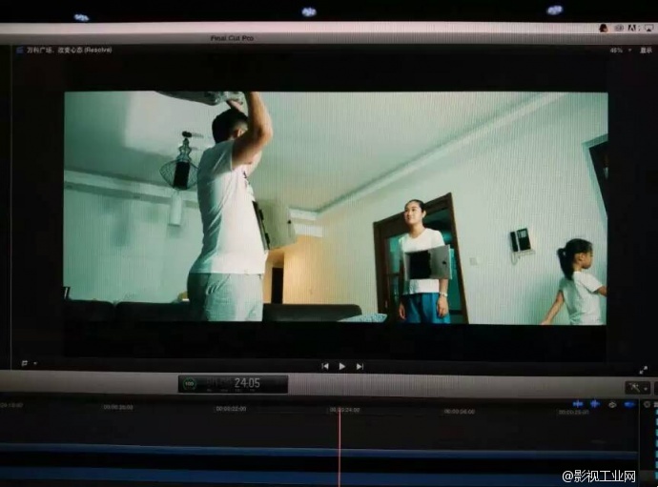658x487 pixels.
Task: Open background tasks from the 100 indicator
Action: [x=191, y=383]
